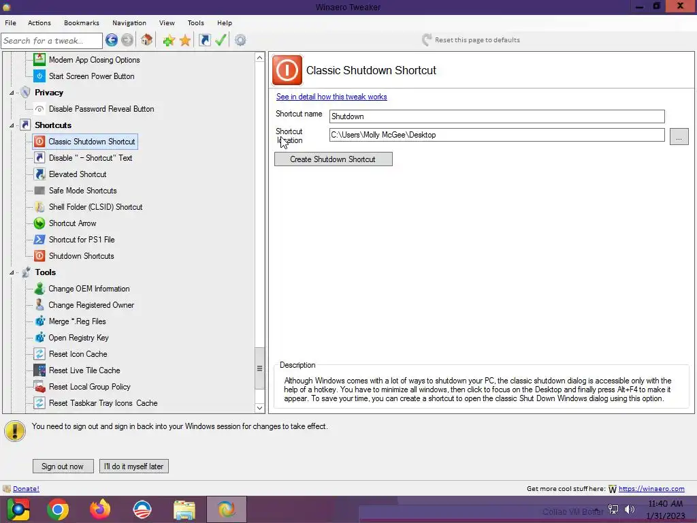
Task: Click Shortcut Arrow green icon
Action: point(39,223)
